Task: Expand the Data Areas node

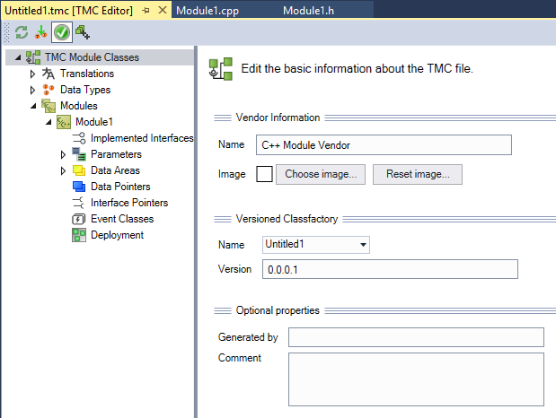Action: pyautogui.click(x=63, y=170)
